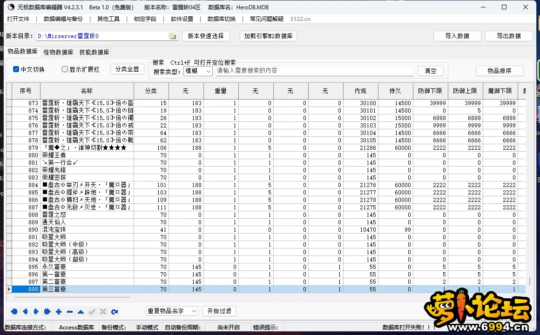Click the horizontal scrollbar under the table
The width and height of the screenshot is (540, 335).
click(72, 297)
